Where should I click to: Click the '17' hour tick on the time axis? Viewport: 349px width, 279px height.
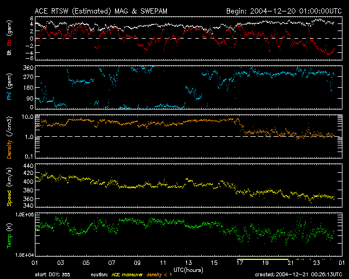tap(240, 263)
